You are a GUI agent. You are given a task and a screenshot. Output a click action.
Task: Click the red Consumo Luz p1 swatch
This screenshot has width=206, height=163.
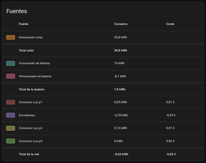11,102
